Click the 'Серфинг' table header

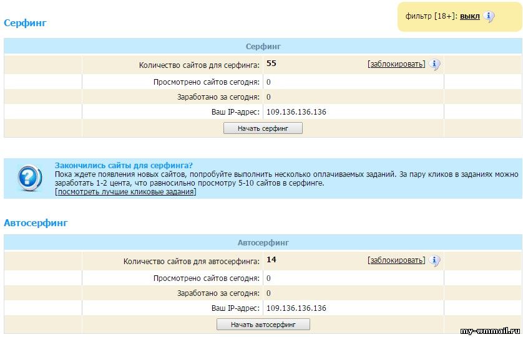263,46
